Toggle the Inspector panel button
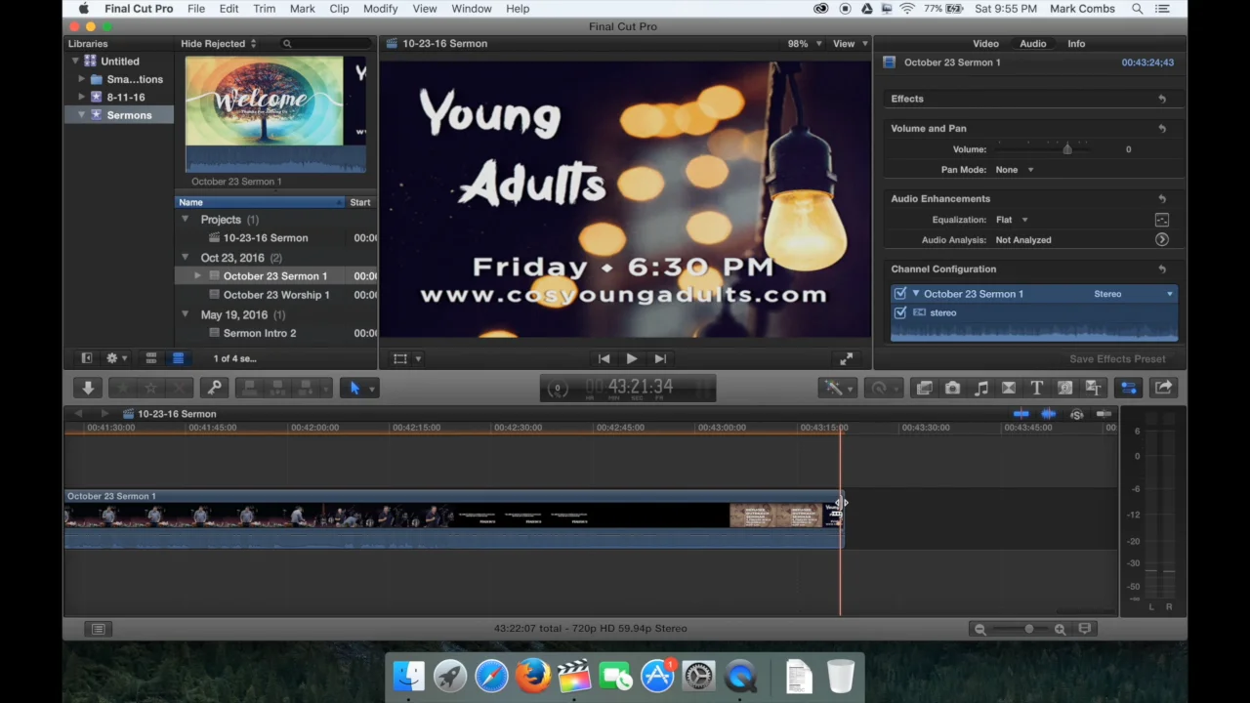Viewport: 1250px width, 703px height. (x=1129, y=388)
